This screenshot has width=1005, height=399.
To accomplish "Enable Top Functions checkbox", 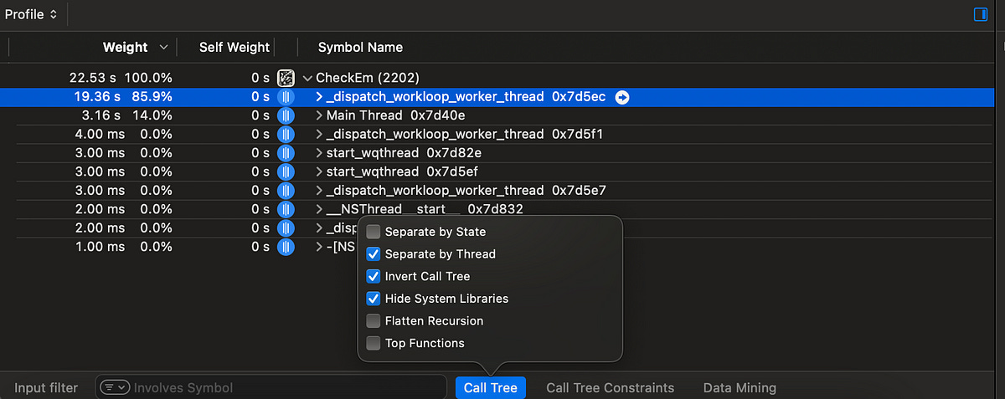I will click(374, 343).
